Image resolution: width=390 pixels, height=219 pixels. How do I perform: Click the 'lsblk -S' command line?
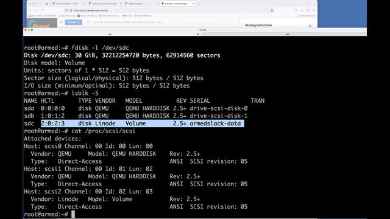click(x=61, y=93)
